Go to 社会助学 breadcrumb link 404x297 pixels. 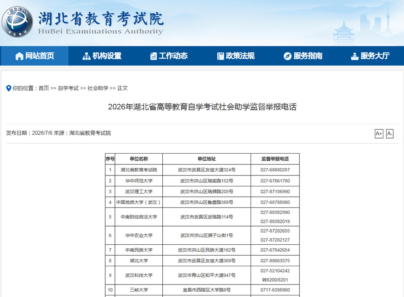coord(98,88)
